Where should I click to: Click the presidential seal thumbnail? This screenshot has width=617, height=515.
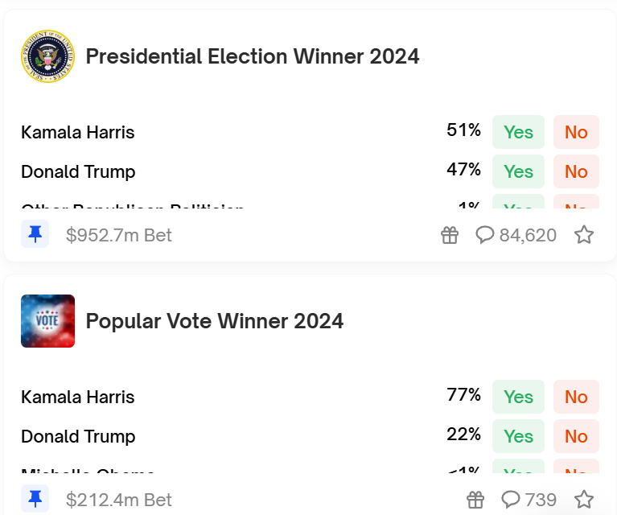47,57
